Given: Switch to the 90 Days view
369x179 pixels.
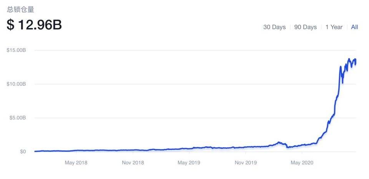Looking at the screenshot, I should [305, 27].
